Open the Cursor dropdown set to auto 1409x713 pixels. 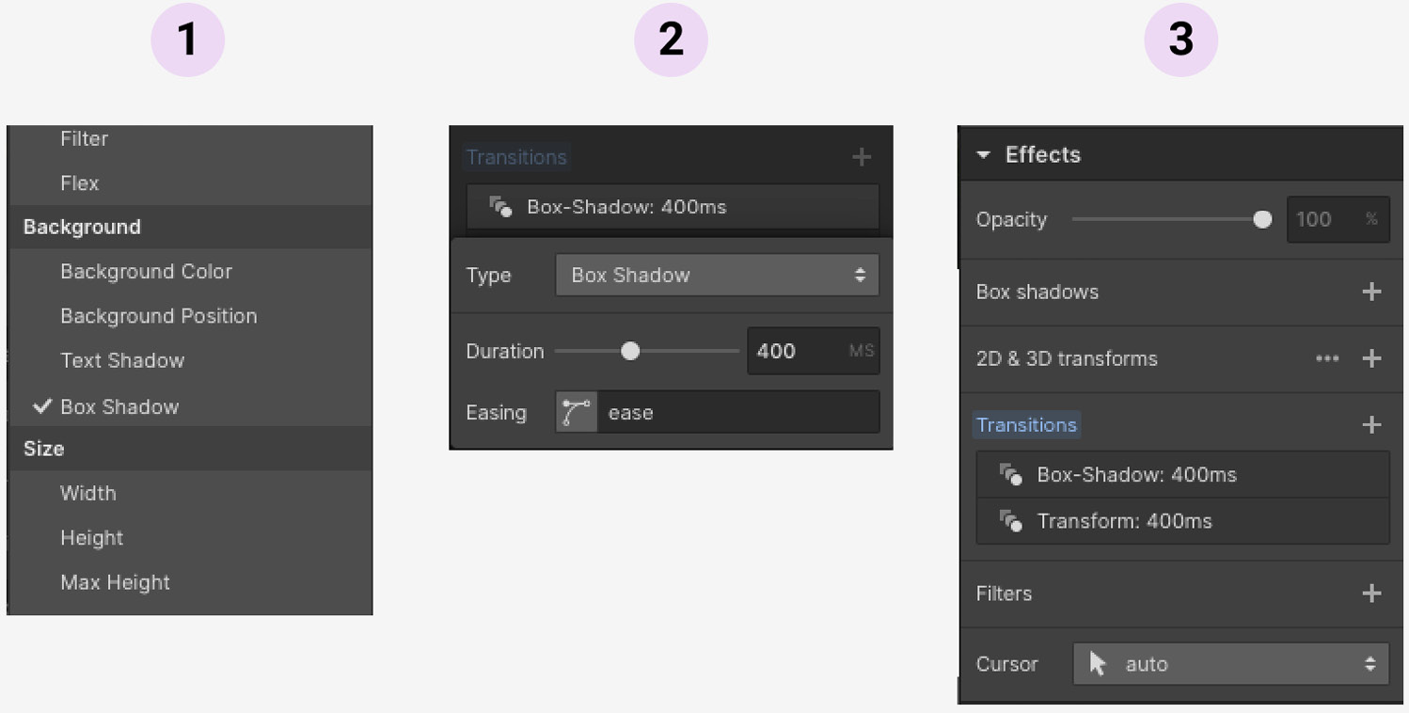tap(1230, 663)
